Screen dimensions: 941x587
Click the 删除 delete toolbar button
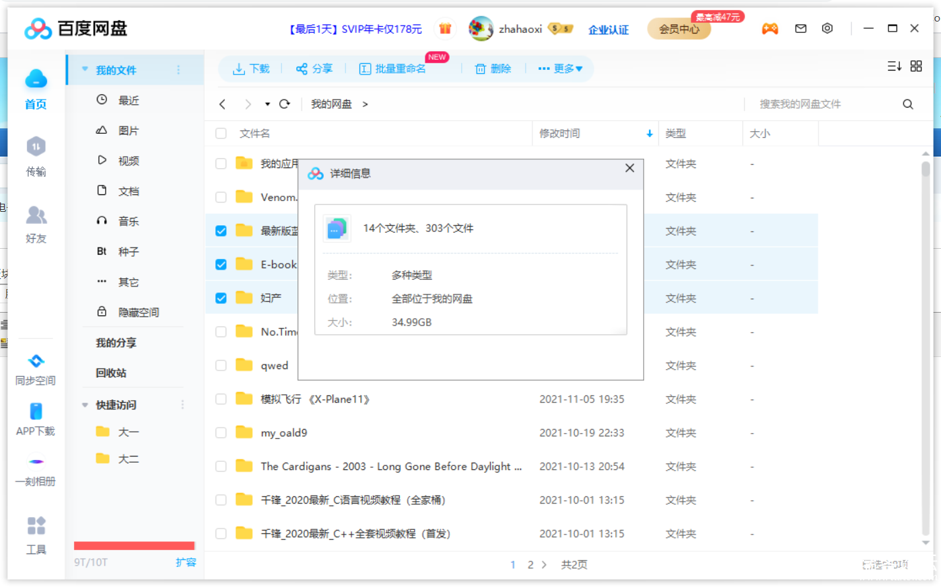[x=493, y=69]
